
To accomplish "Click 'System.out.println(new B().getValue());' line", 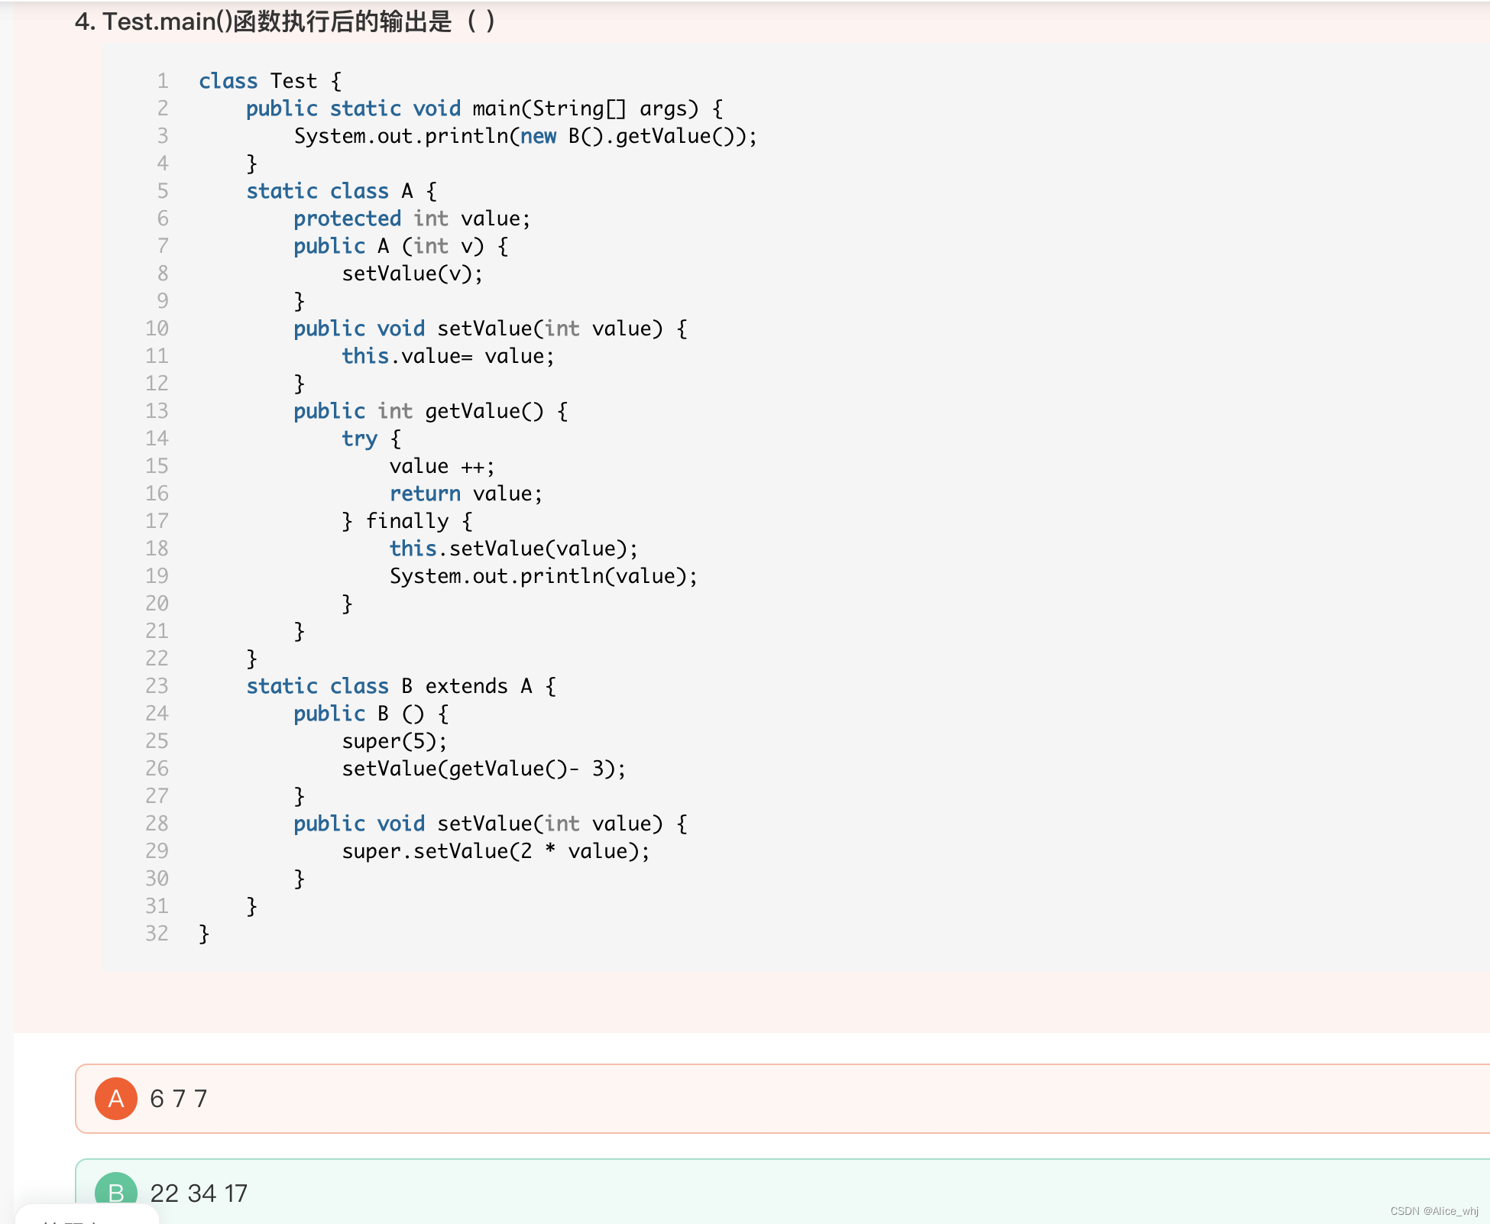I will click(526, 136).
